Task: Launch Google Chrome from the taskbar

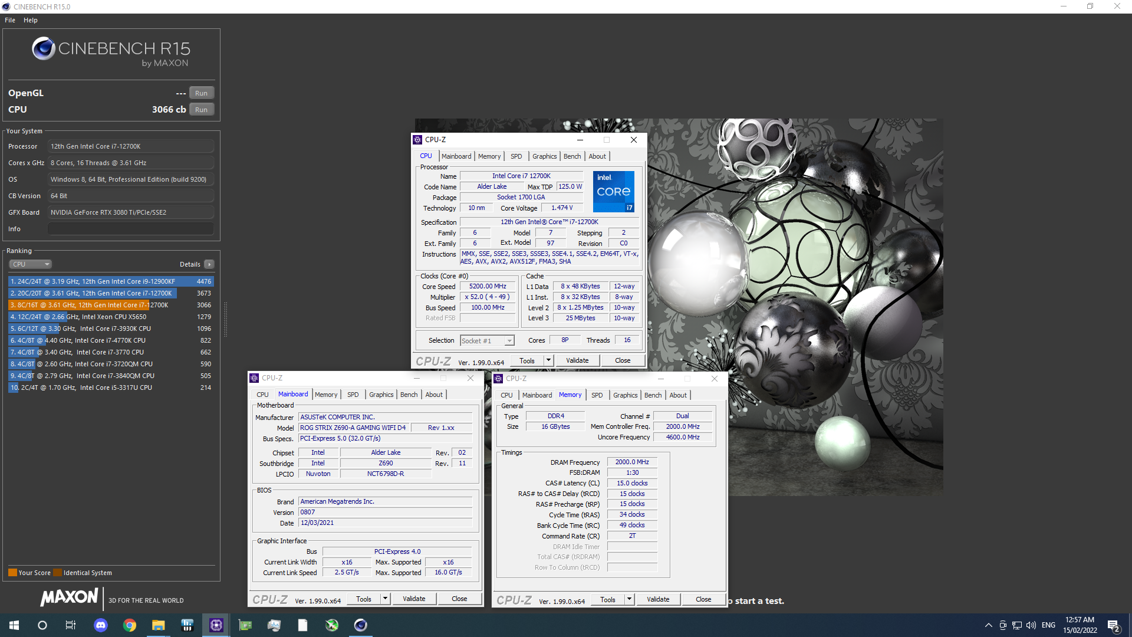Action: 130,625
